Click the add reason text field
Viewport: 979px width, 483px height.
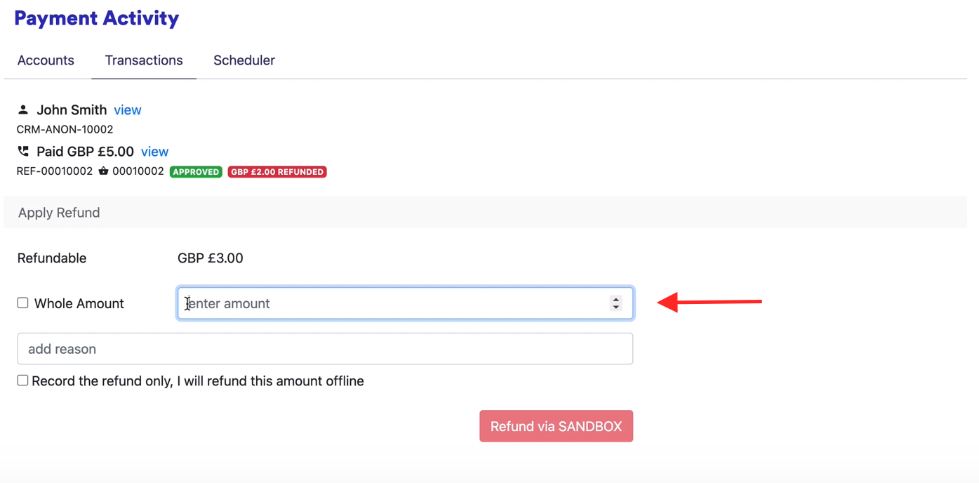coord(325,349)
